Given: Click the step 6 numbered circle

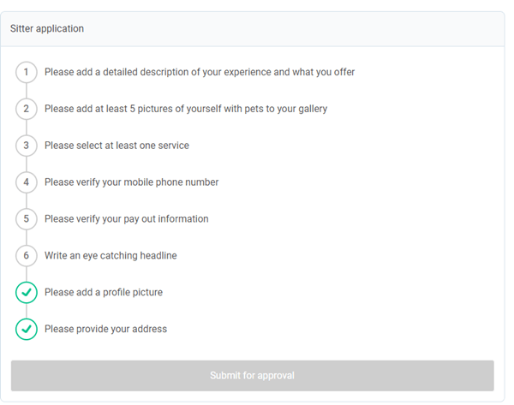Looking at the screenshot, I should pyautogui.click(x=27, y=255).
